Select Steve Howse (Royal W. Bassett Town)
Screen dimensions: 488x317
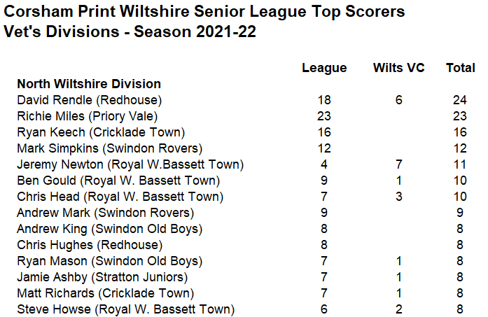pos(126,309)
